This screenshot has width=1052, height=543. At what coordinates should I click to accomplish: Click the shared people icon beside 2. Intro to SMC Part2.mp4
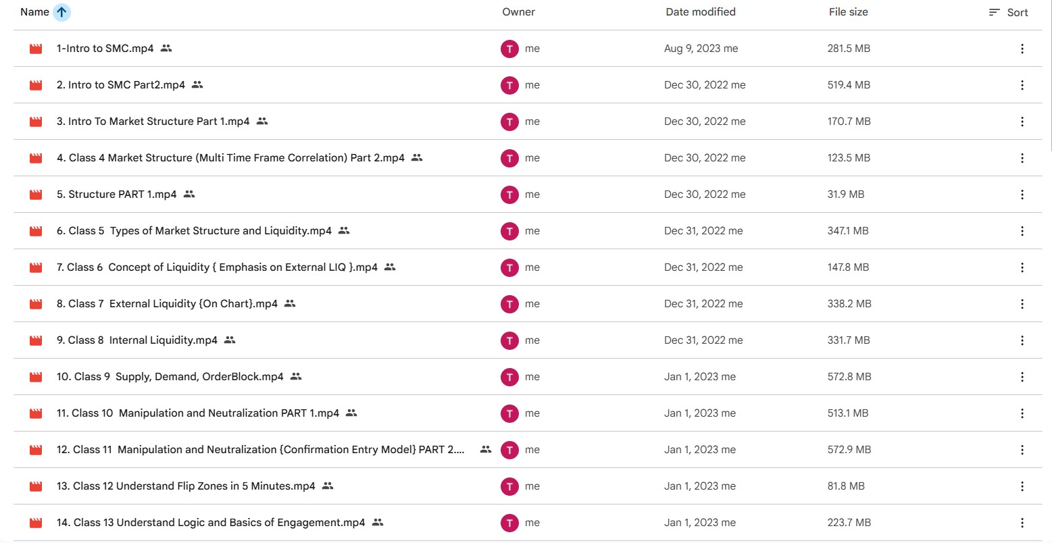(197, 85)
